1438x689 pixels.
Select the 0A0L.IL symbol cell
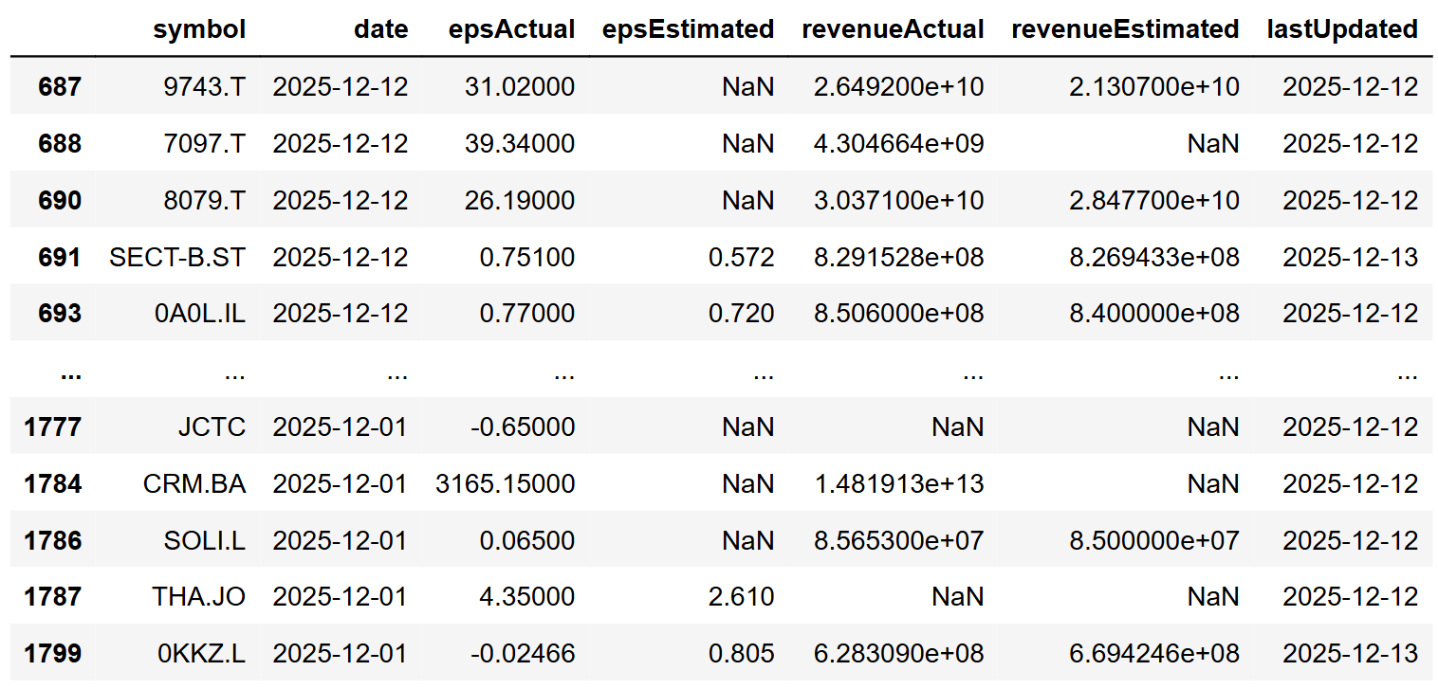pyautogui.click(x=200, y=314)
